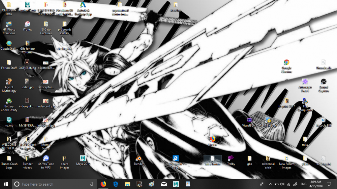Open the Forum Stuff folder
The image size is (337, 189).
click(9, 64)
